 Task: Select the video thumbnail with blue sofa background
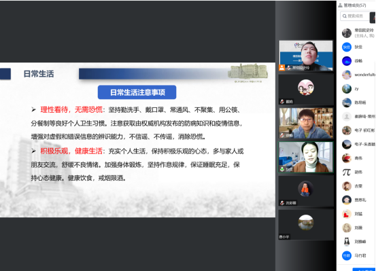click(306, 157)
